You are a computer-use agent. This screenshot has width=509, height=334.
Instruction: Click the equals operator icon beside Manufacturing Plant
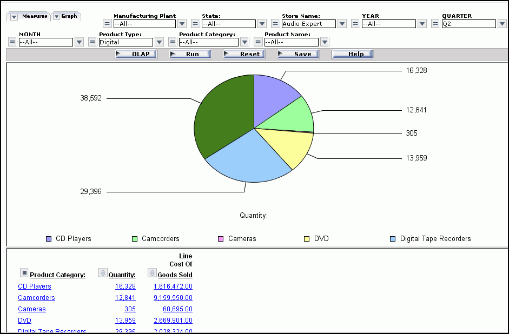click(107, 24)
